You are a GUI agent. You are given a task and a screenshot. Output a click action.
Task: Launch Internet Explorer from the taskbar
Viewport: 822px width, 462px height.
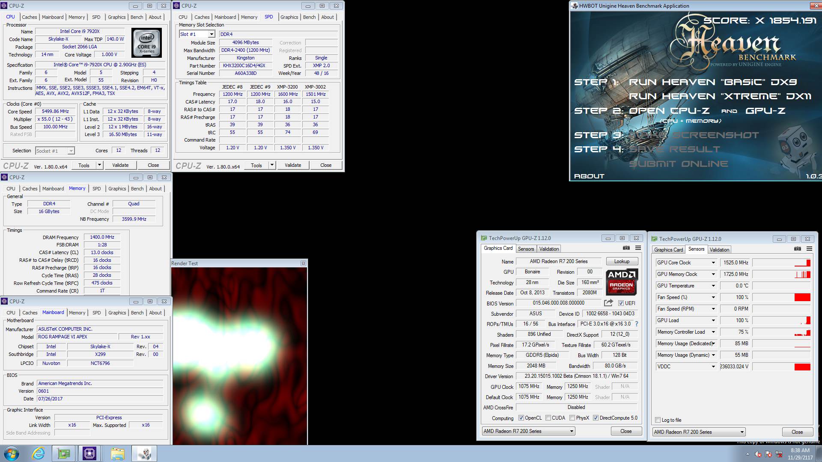(x=39, y=453)
